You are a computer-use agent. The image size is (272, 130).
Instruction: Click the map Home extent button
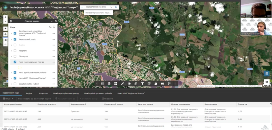(5, 28)
